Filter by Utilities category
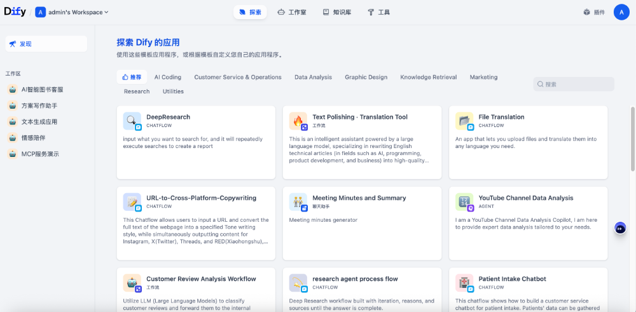This screenshot has height=312, width=636. click(x=173, y=91)
